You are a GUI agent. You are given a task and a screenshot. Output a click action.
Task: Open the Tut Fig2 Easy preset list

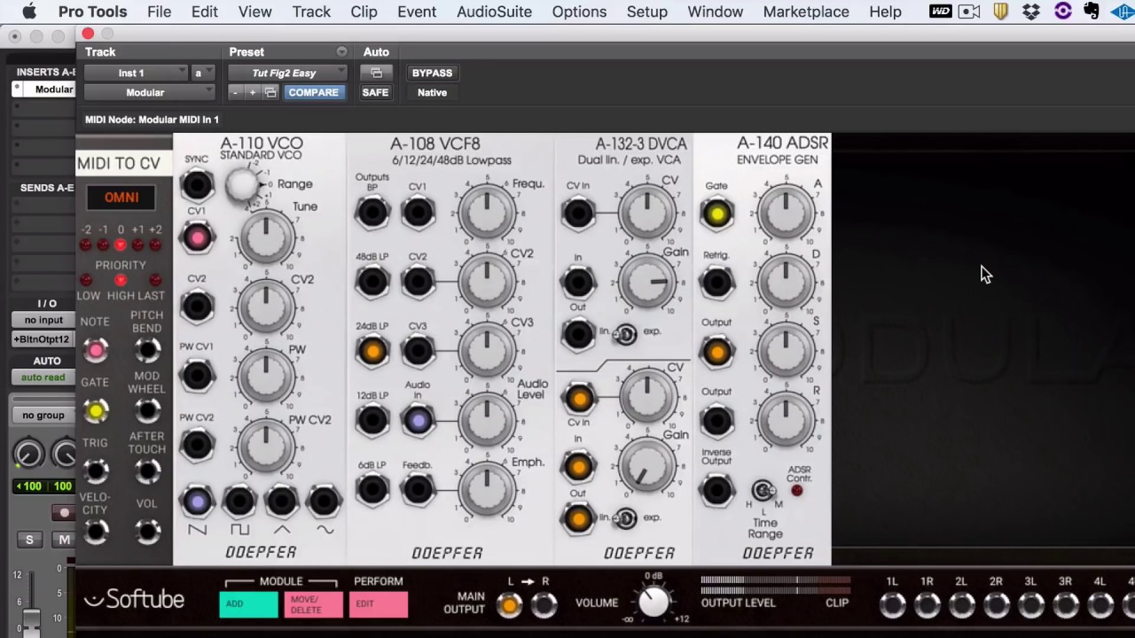click(287, 73)
